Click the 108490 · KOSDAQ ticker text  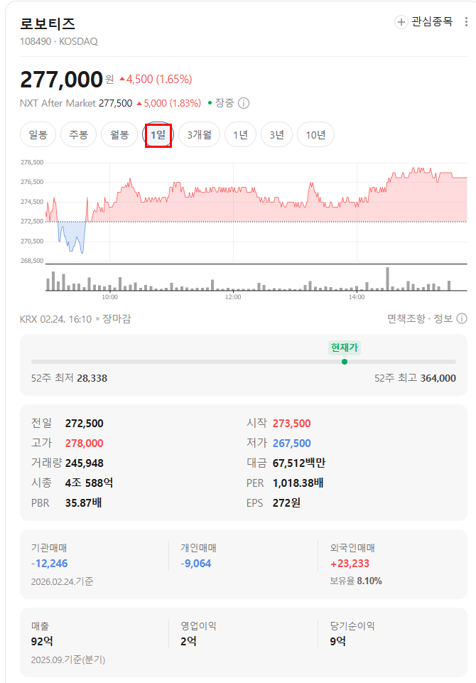(59, 41)
